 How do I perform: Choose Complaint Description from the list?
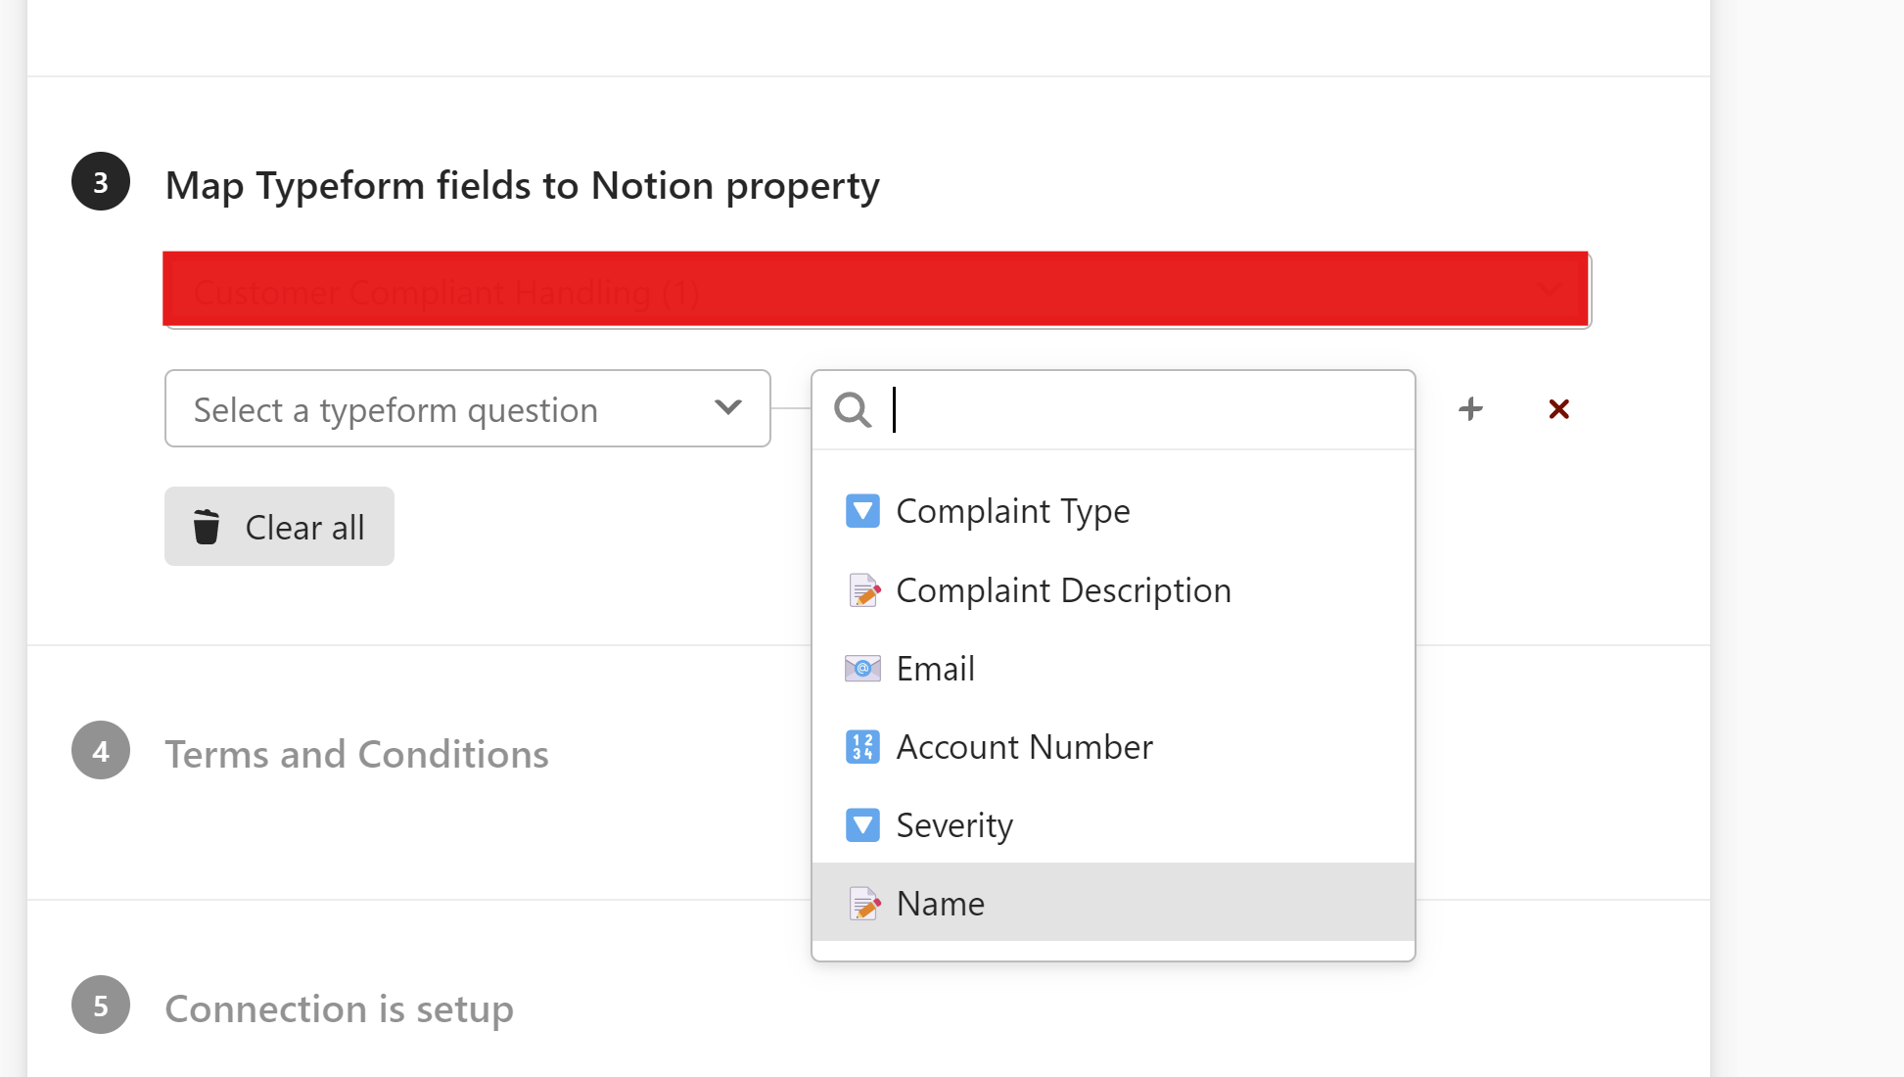[1113, 590]
